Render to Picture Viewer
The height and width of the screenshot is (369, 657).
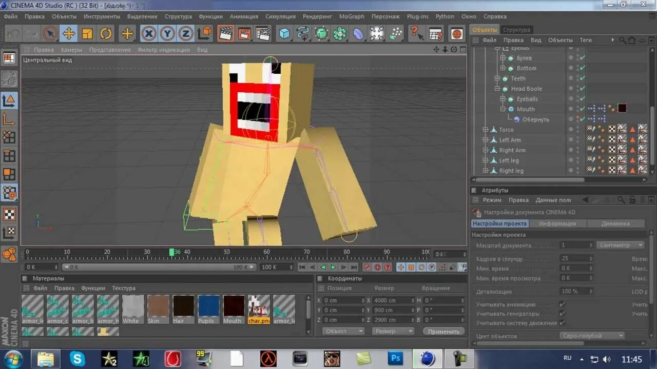tap(244, 34)
